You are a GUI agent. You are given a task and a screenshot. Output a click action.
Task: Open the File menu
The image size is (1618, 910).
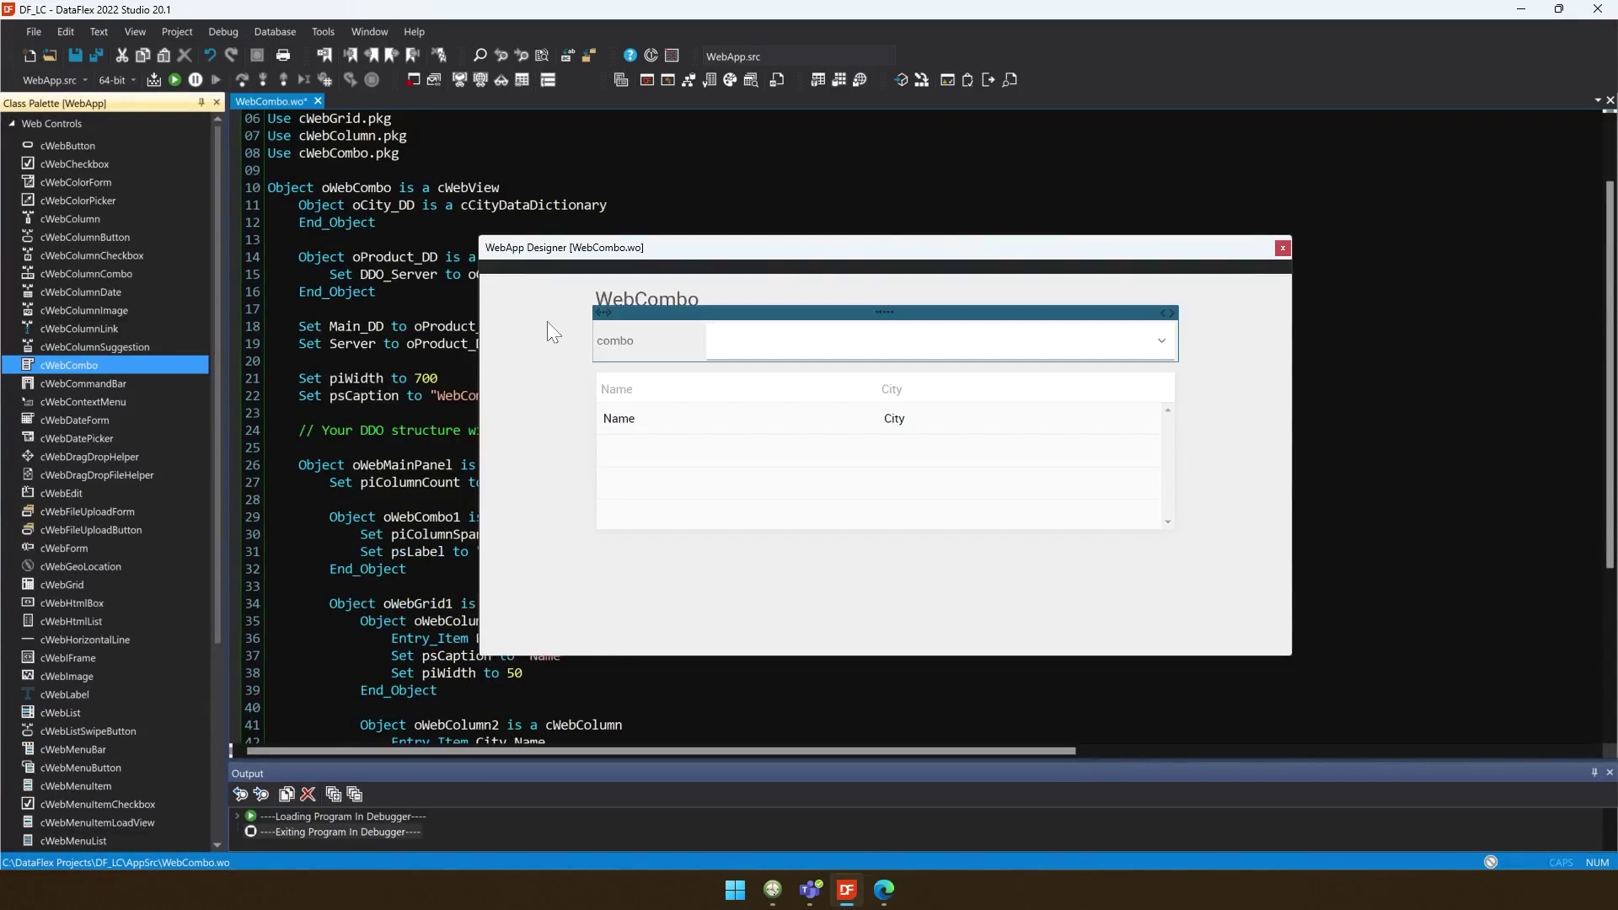[x=34, y=31]
